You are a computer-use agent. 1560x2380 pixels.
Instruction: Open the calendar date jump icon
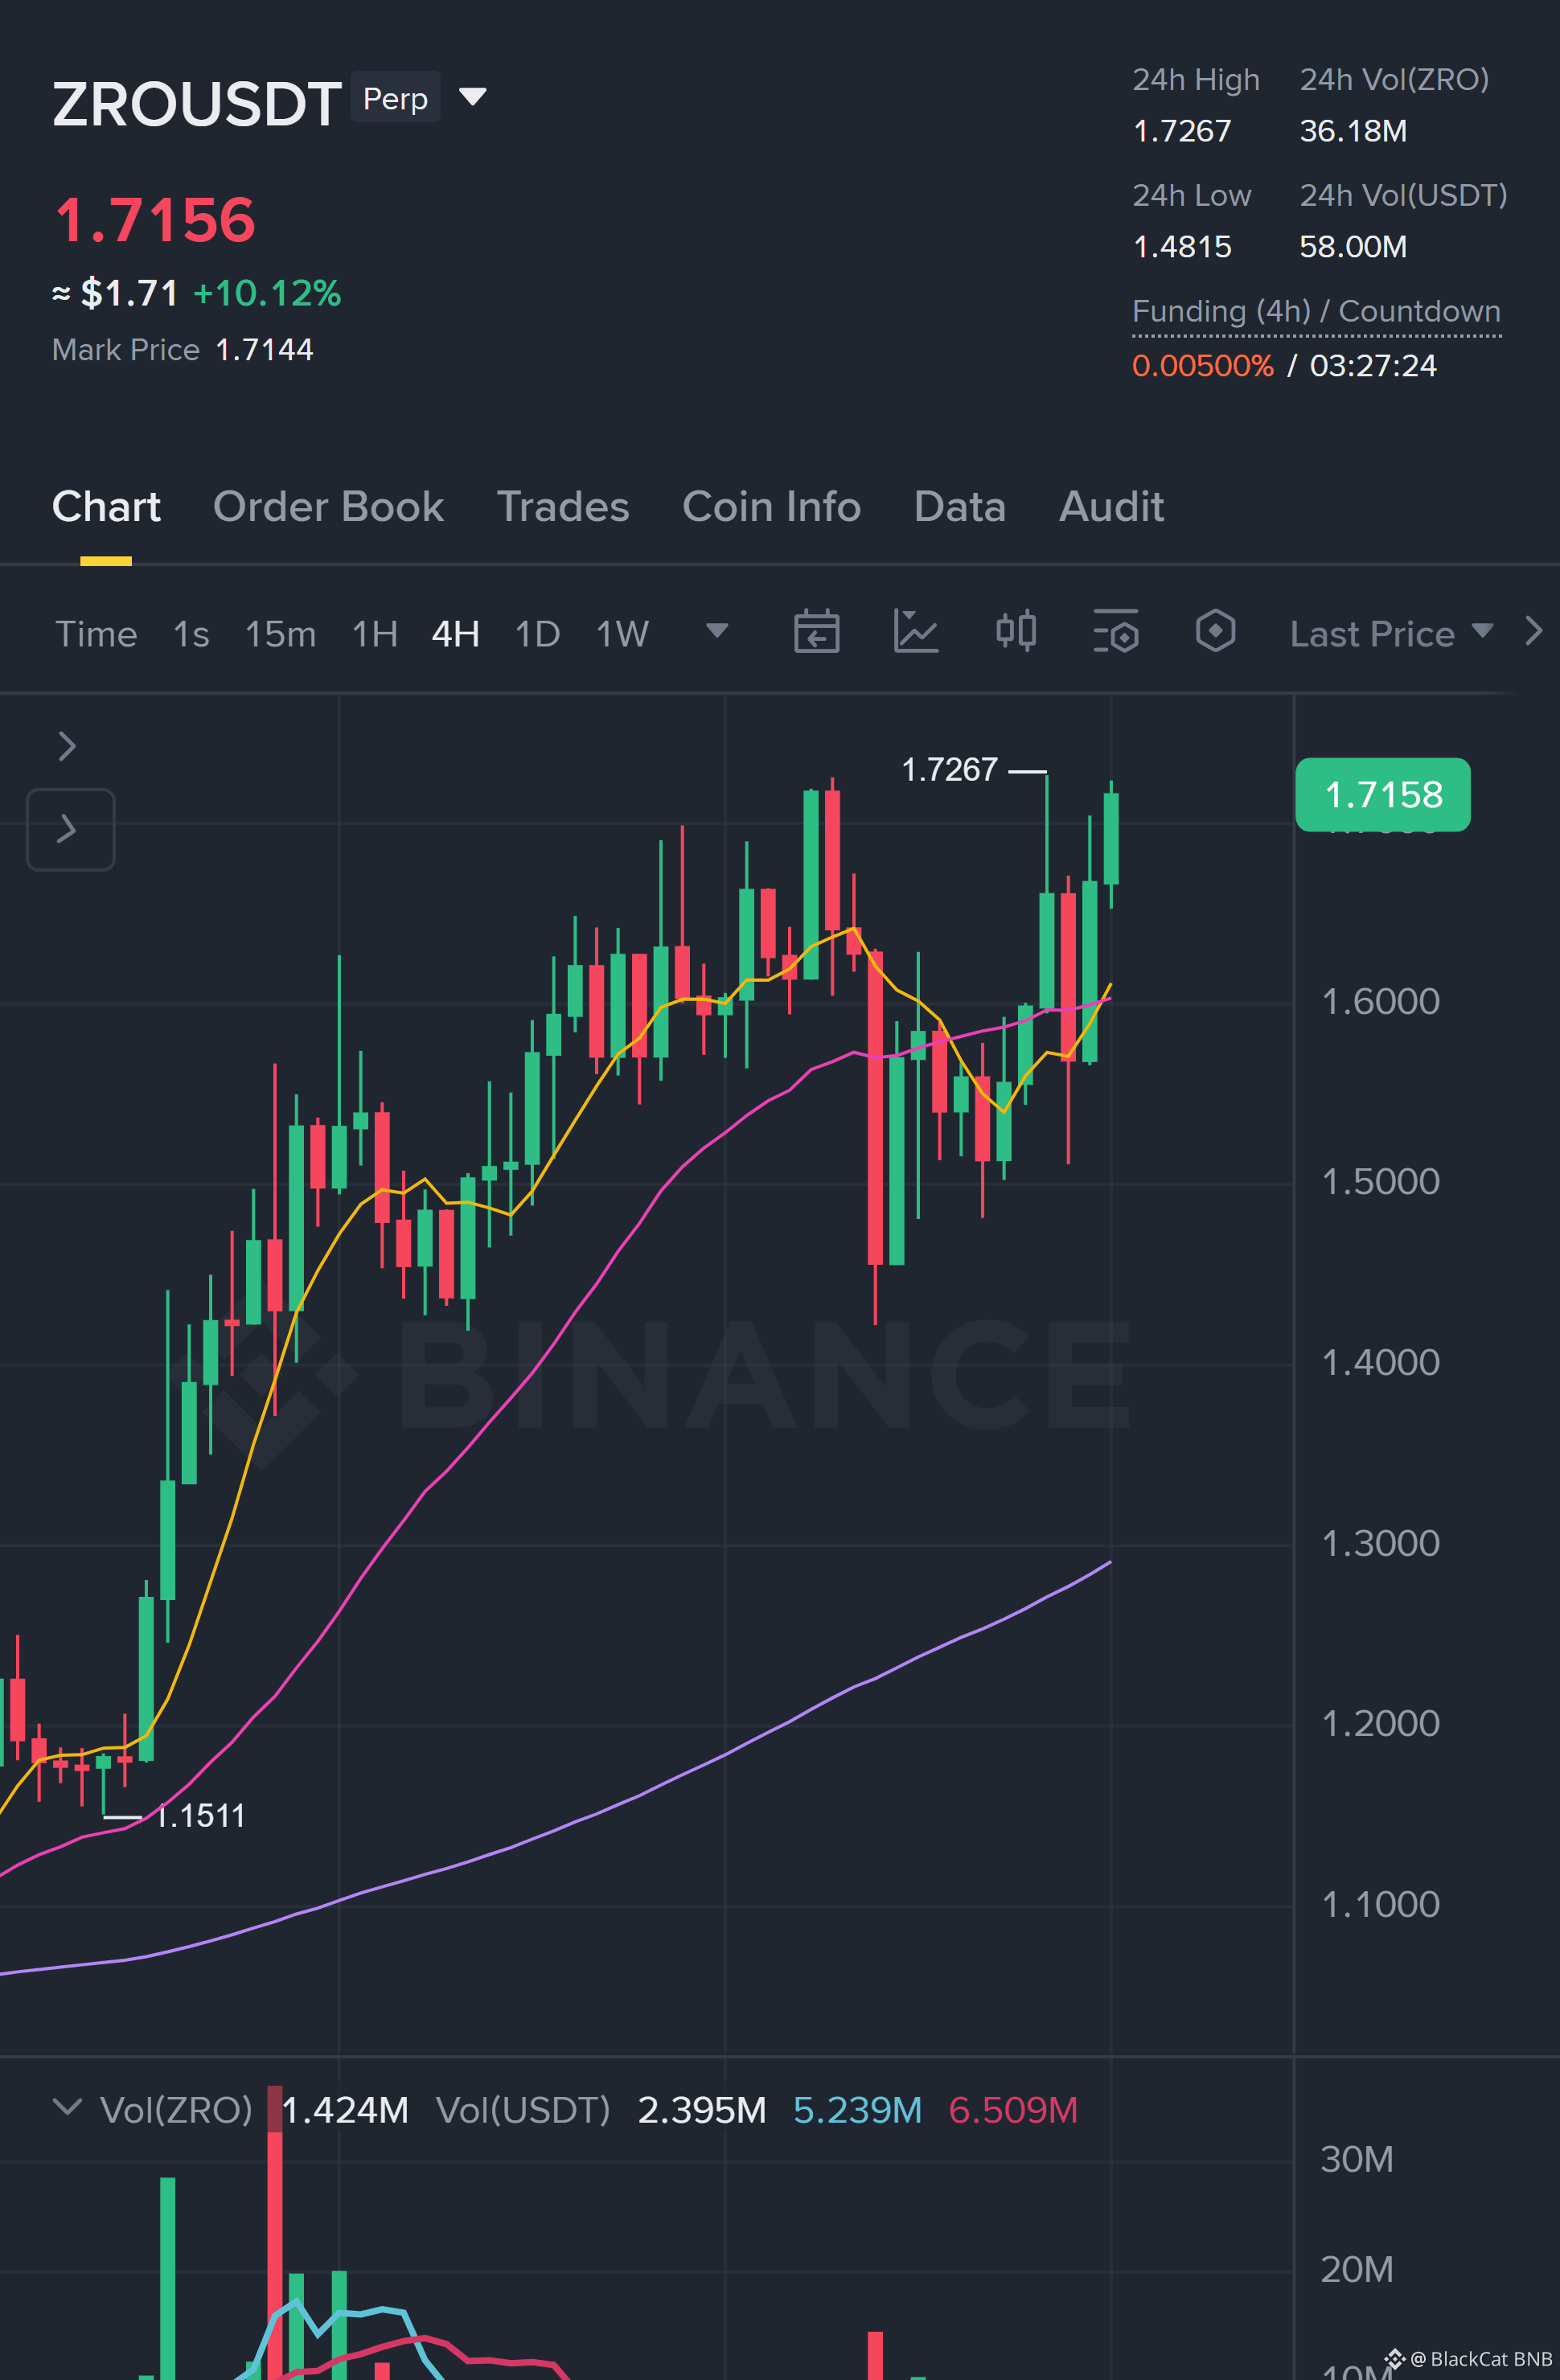816,632
